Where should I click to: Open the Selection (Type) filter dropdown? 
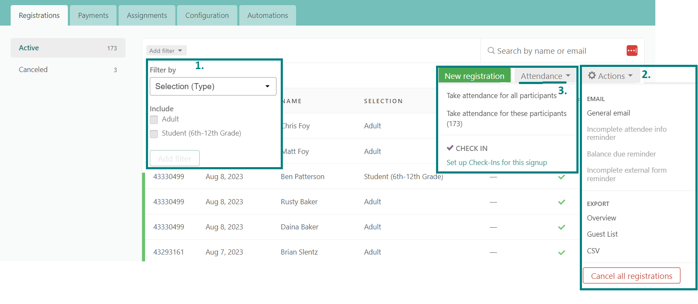coord(213,87)
